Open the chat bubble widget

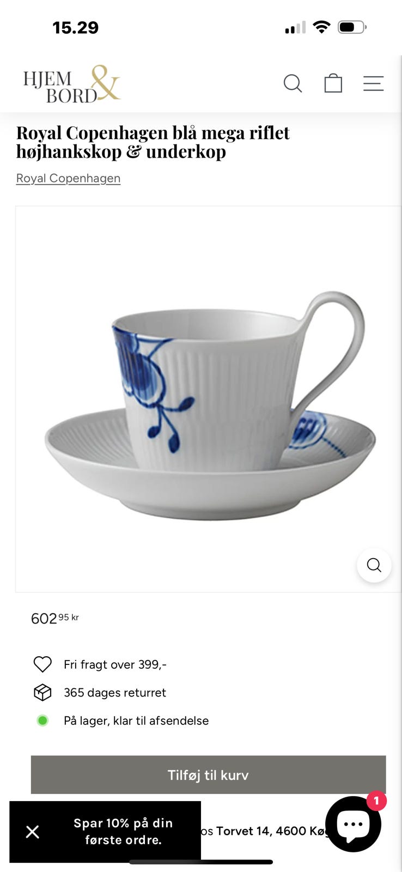click(353, 824)
